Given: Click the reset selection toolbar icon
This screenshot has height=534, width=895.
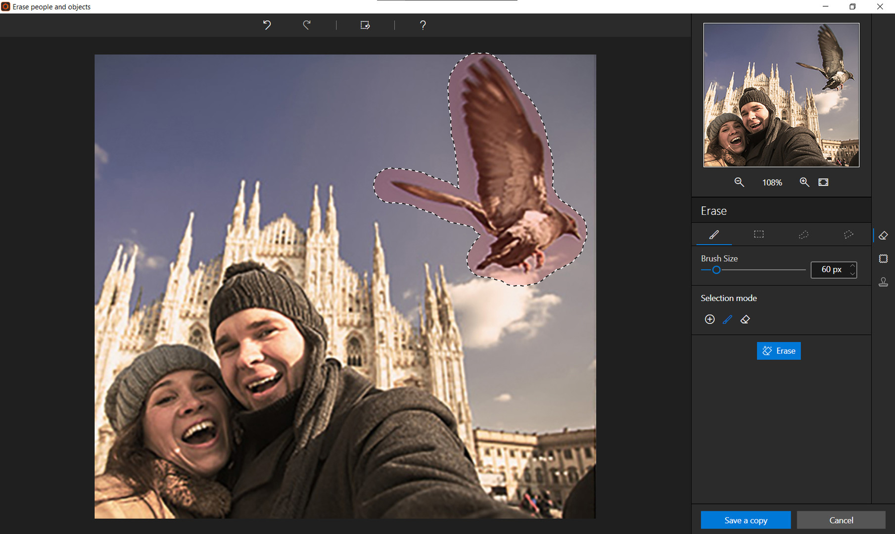Looking at the screenshot, I should tap(365, 25).
